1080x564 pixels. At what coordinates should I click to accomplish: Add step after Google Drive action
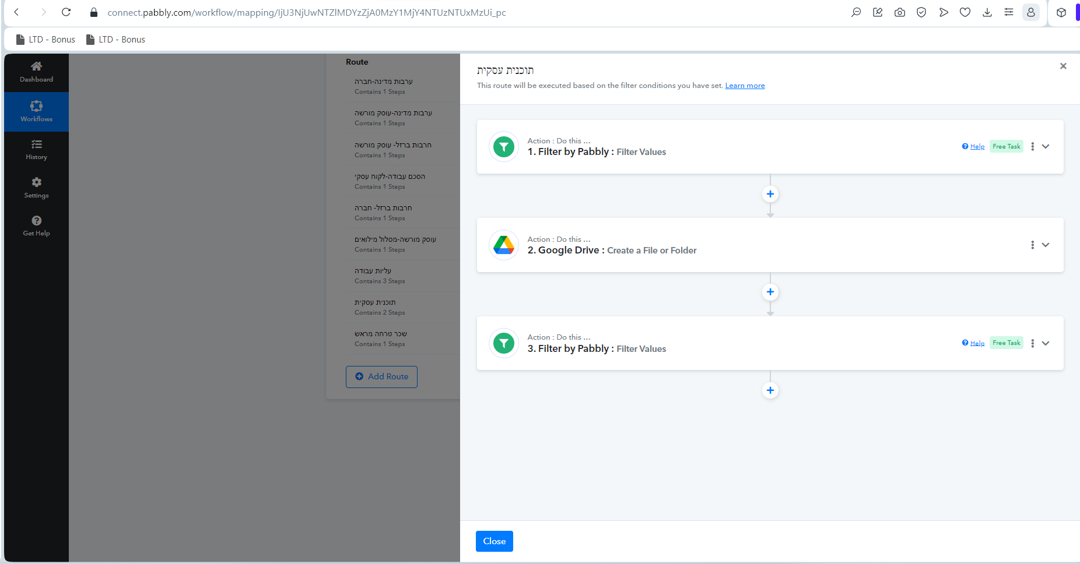(770, 292)
